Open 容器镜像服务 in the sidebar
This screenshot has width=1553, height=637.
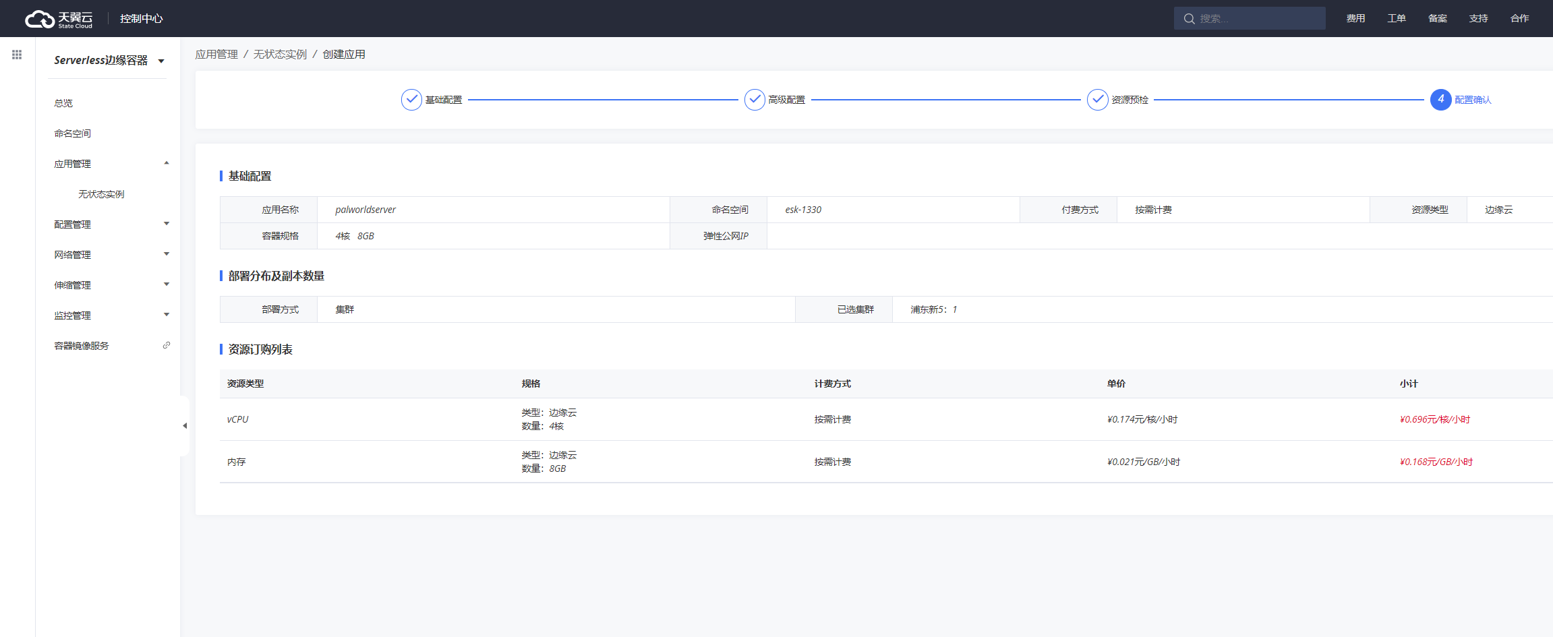click(82, 346)
